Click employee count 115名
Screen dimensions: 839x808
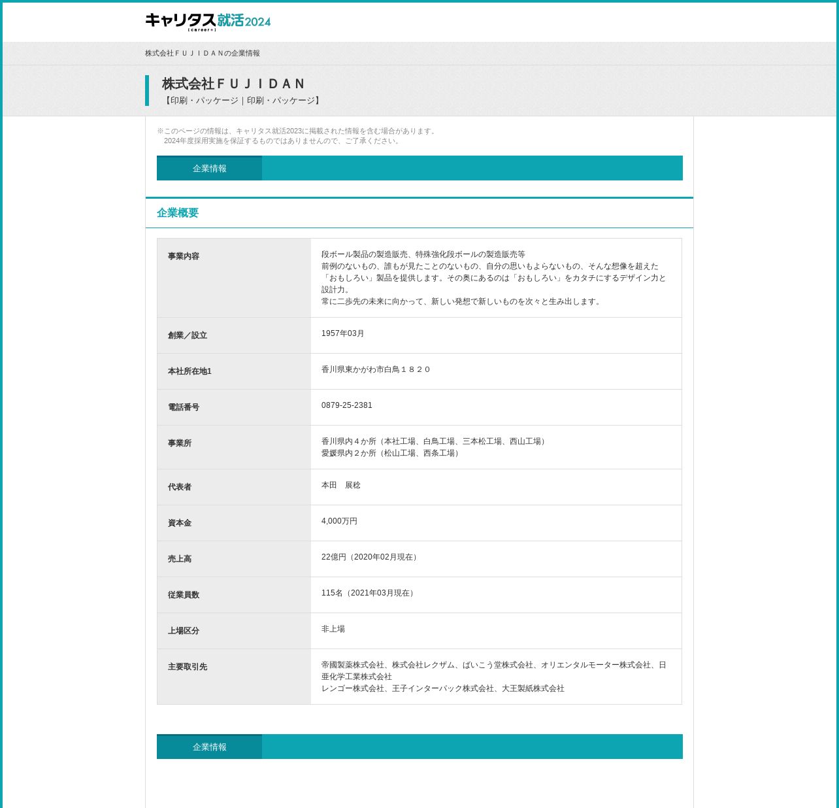pyautogui.click(x=369, y=593)
